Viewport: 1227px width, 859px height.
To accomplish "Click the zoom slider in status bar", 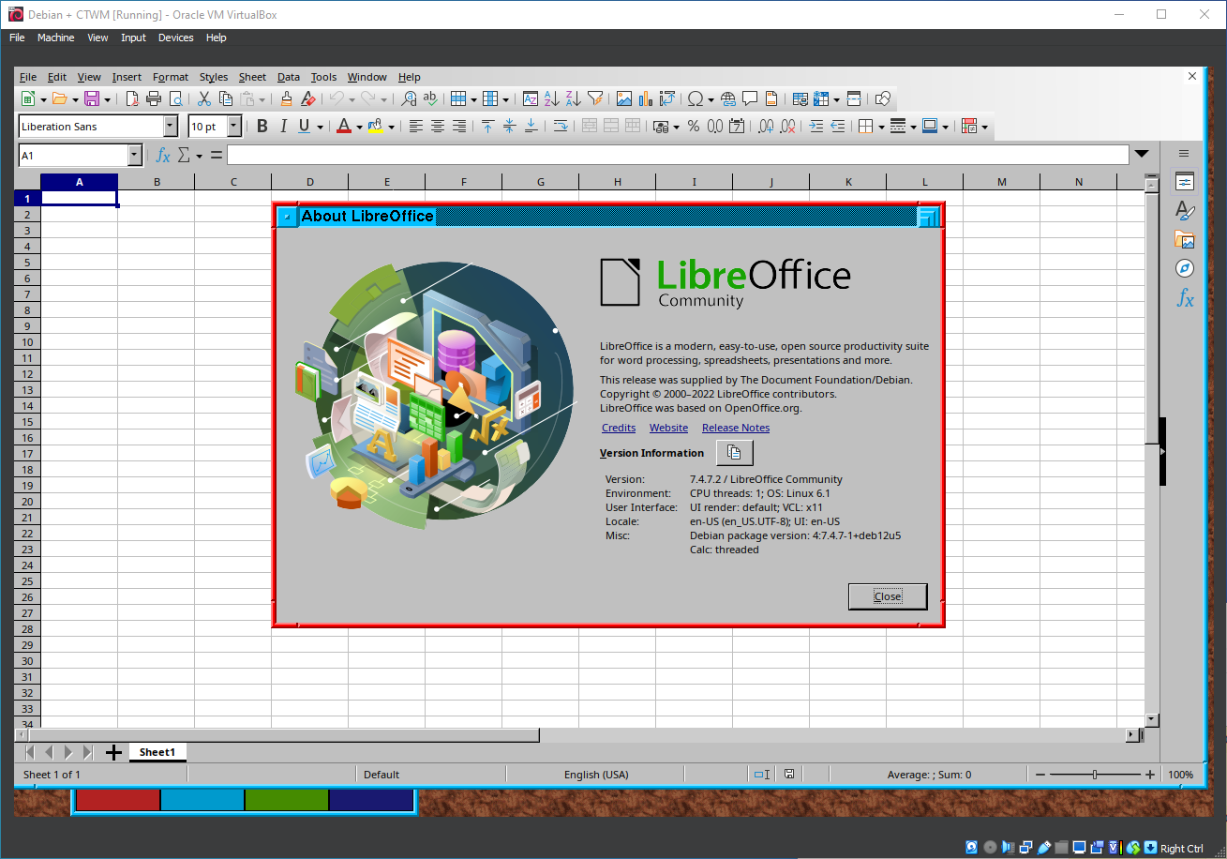I will (1095, 775).
